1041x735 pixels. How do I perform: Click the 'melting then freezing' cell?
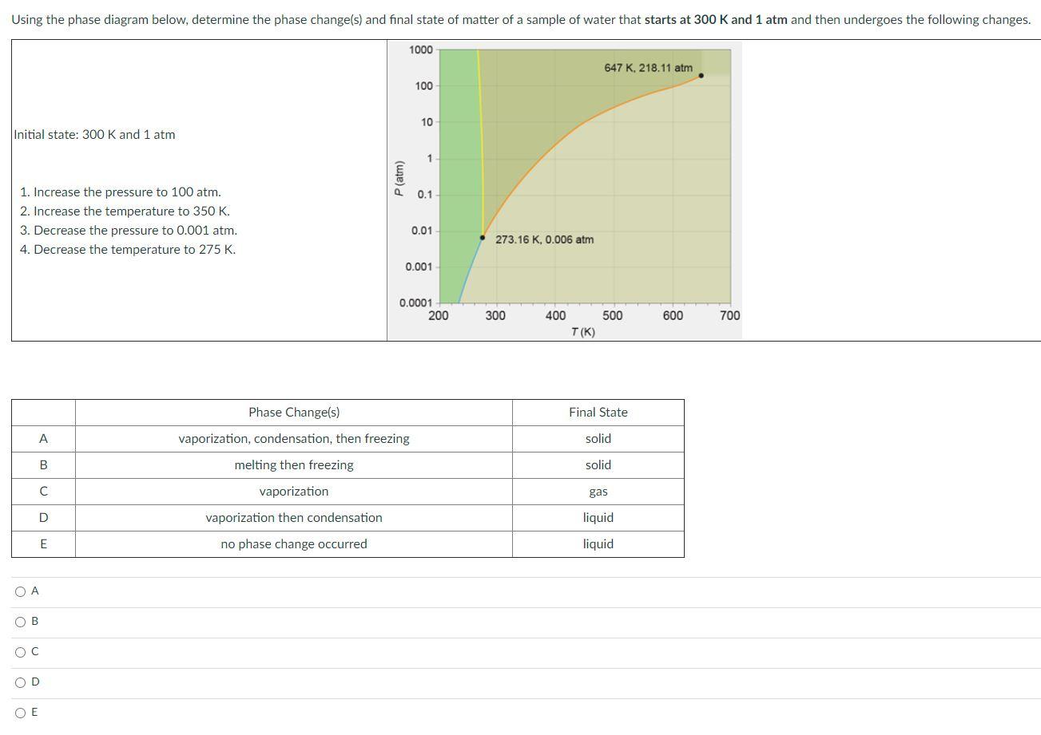[x=294, y=465]
